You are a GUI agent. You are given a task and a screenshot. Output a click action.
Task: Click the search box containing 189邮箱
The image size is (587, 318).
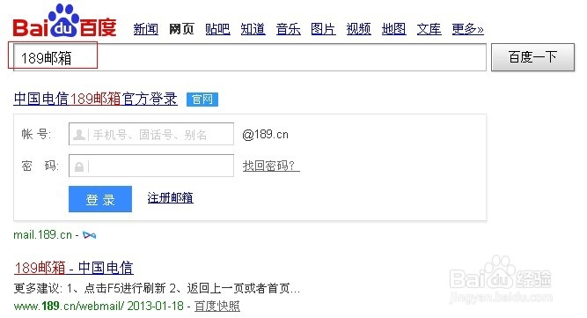pyautogui.click(x=250, y=57)
